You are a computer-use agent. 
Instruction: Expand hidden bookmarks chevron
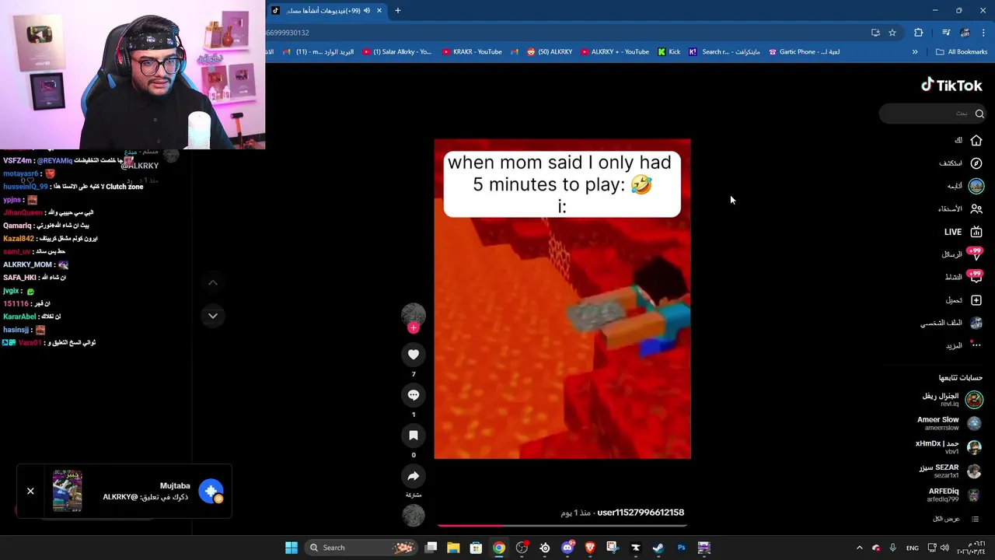coord(915,52)
